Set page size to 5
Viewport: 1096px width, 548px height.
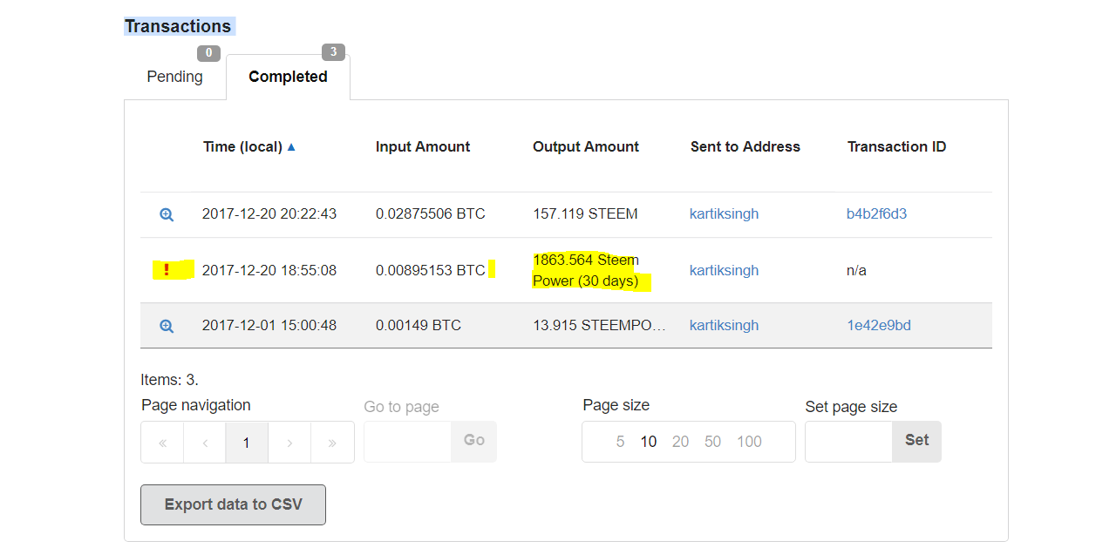point(620,442)
